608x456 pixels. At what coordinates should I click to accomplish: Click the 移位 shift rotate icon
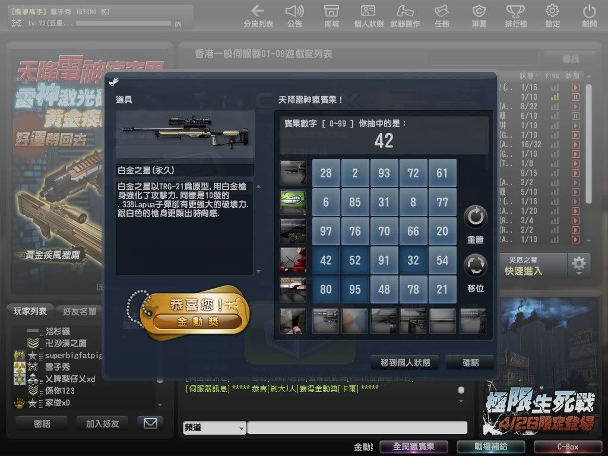tap(475, 266)
